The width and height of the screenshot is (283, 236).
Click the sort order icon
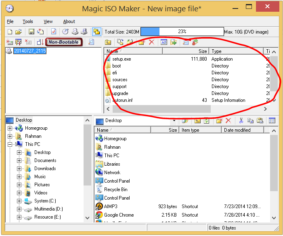[x=40, y=42]
